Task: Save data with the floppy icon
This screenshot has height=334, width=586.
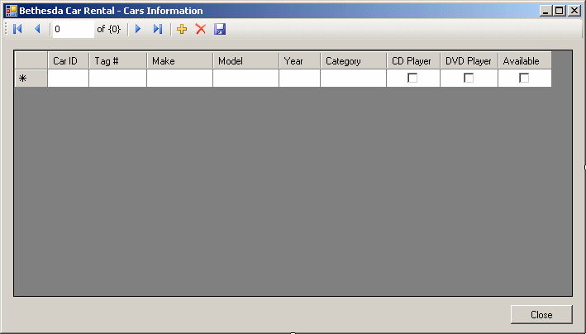Action: (x=220, y=29)
